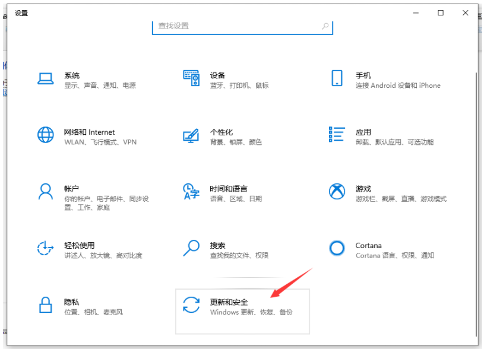Viewport: 484px width, 349px height.
Task: Click the 个性化 paintbrush icon
Action: (191, 136)
